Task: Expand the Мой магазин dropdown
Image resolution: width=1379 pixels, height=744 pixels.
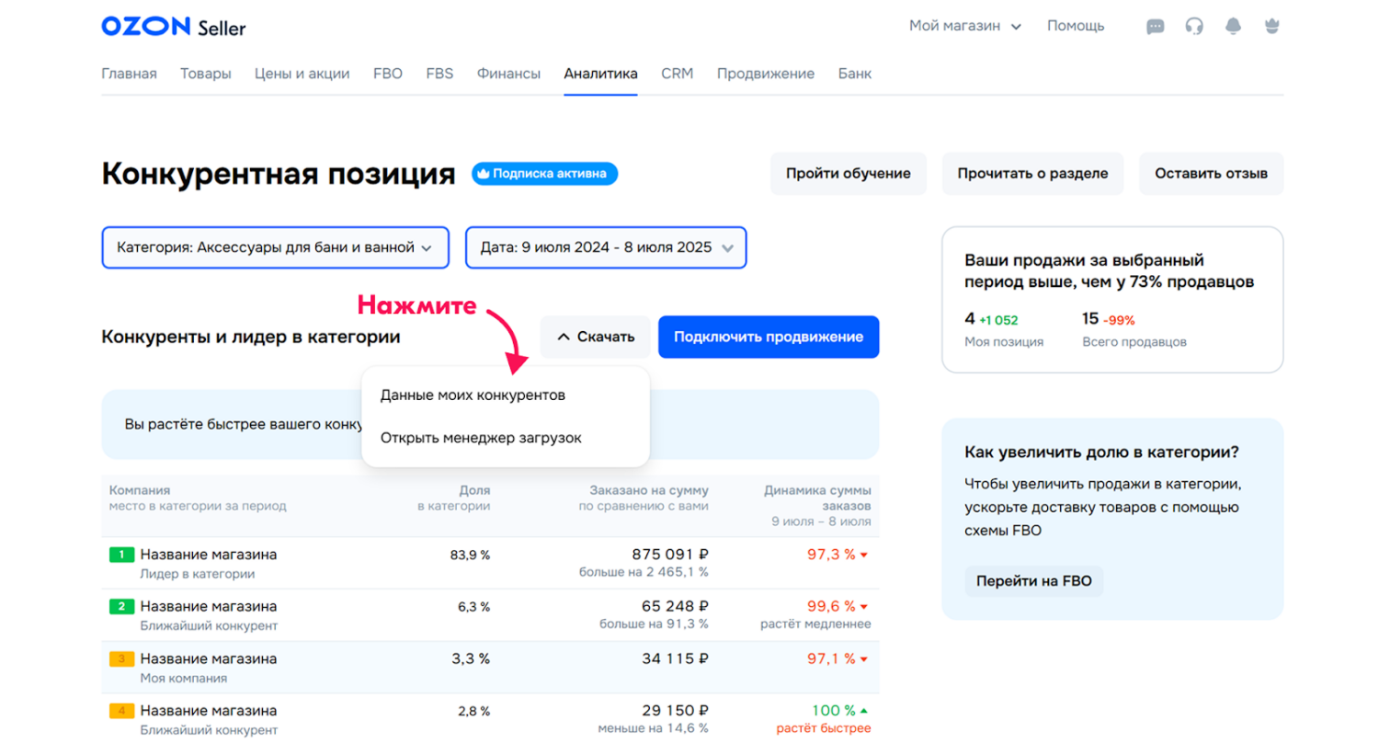Action: 964,26
